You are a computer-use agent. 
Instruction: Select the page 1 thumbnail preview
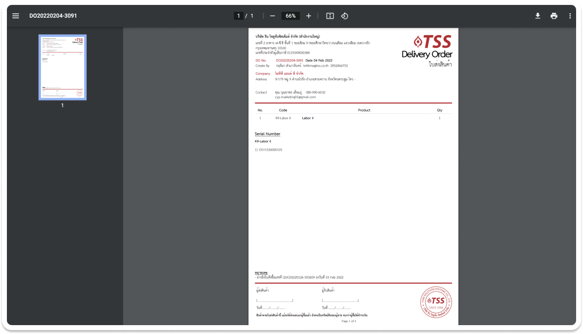coord(63,67)
